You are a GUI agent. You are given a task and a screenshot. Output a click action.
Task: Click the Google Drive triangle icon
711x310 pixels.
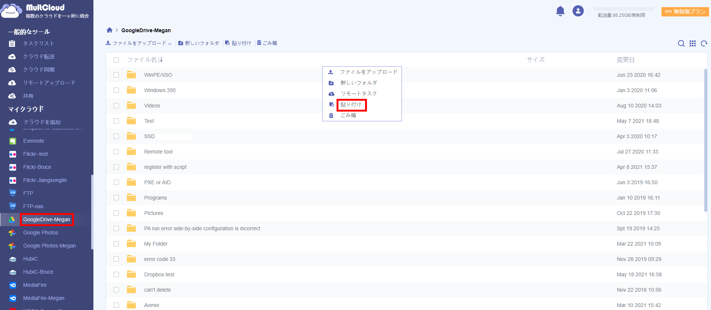[x=12, y=219]
